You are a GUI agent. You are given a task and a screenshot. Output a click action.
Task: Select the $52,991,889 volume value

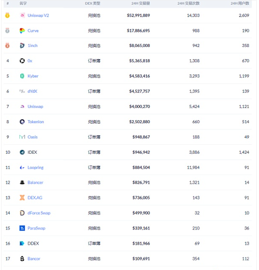tap(139, 15)
